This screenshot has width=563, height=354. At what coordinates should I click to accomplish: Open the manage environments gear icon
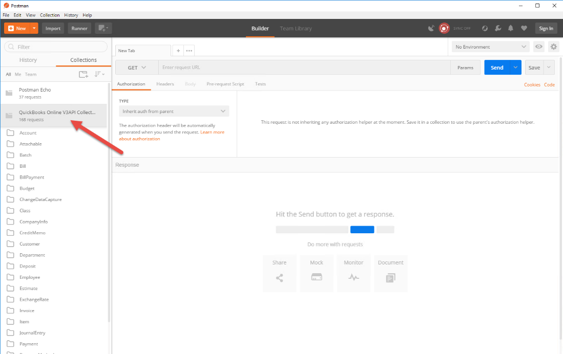click(x=554, y=47)
